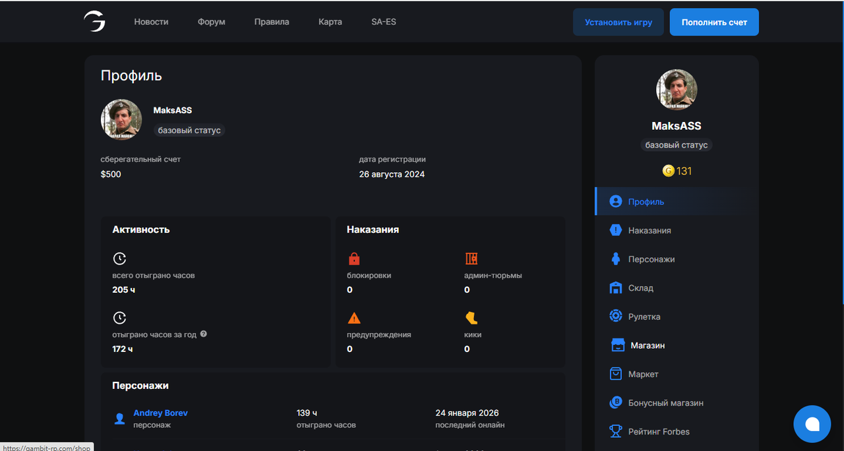The width and height of the screenshot is (844, 451).
Task: Open Рулетка in the sidebar menu
Action: point(644,316)
